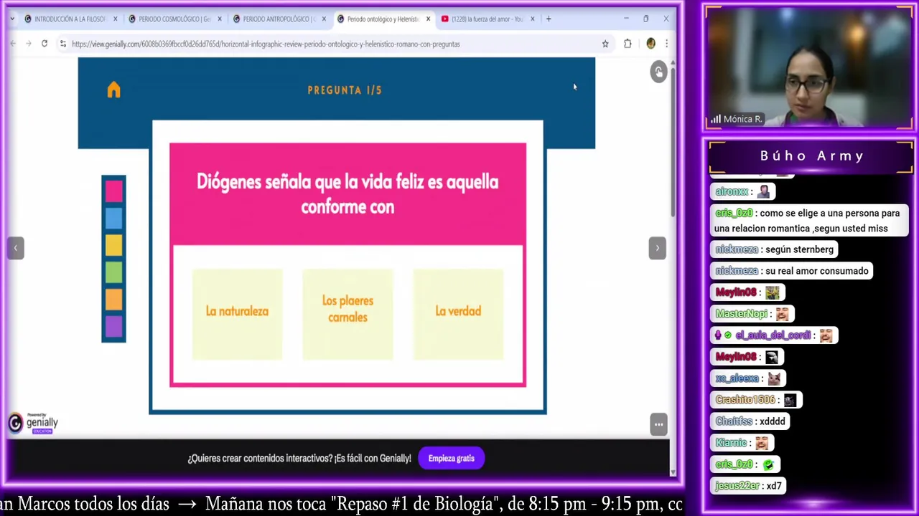Reload the browser page
919x516 pixels.
click(x=45, y=44)
